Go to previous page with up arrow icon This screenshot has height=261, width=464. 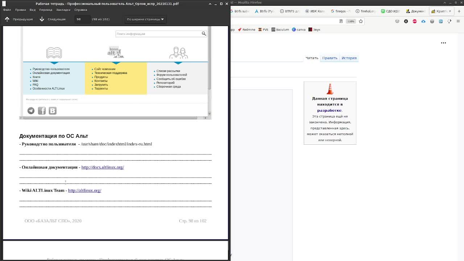pos(7,19)
